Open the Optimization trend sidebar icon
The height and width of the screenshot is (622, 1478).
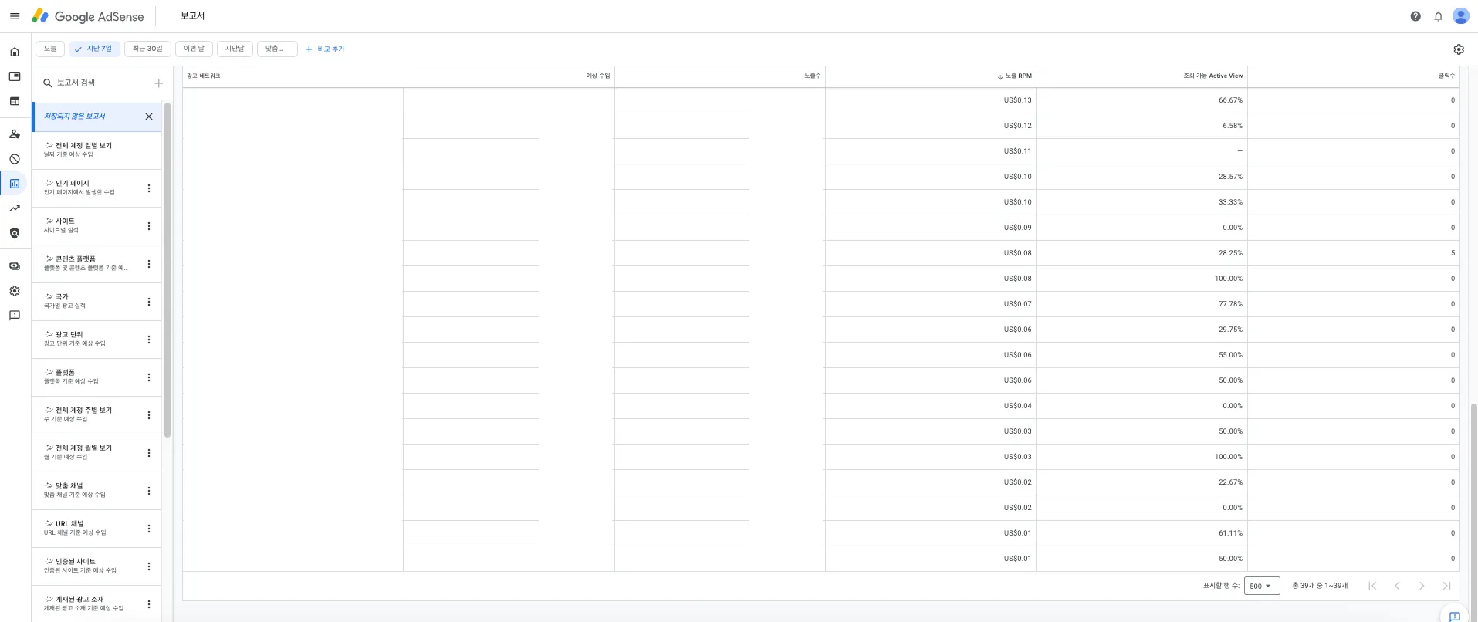pos(15,208)
